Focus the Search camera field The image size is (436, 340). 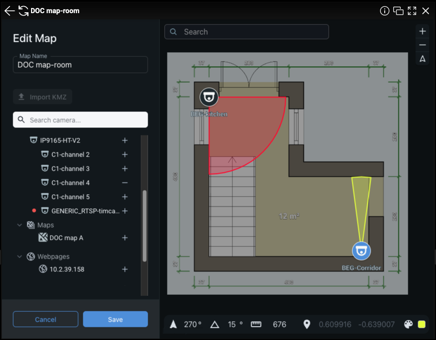point(80,120)
